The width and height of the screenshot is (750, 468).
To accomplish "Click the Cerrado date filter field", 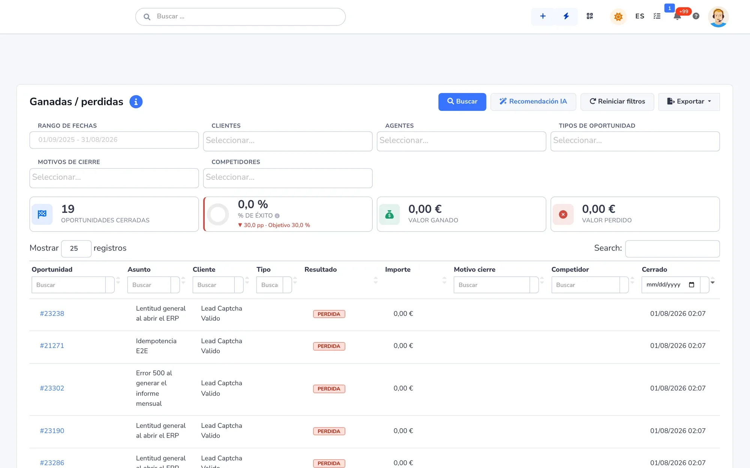I will (x=670, y=285).
